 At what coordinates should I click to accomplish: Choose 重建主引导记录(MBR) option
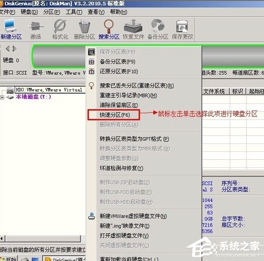[128, 95]
